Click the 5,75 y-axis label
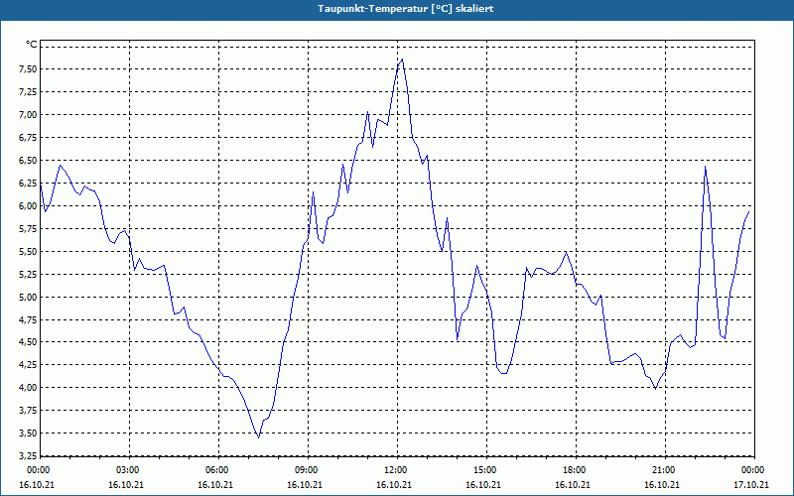Image resolution: width=794 pixels, height=496 pixels. [x=28, y=229]
